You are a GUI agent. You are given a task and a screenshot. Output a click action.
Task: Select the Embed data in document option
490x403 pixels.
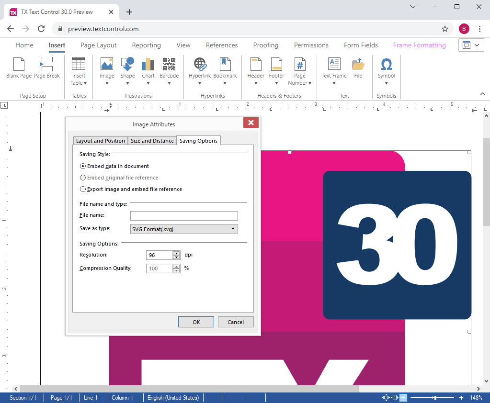click(x=82, y=166)
